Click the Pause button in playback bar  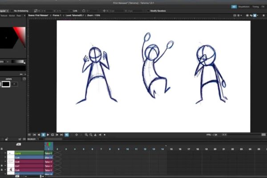point(43,134)
